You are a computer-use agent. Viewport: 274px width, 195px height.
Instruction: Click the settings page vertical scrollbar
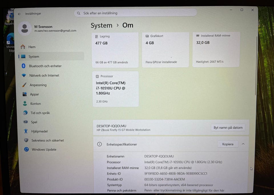point(256,66)
